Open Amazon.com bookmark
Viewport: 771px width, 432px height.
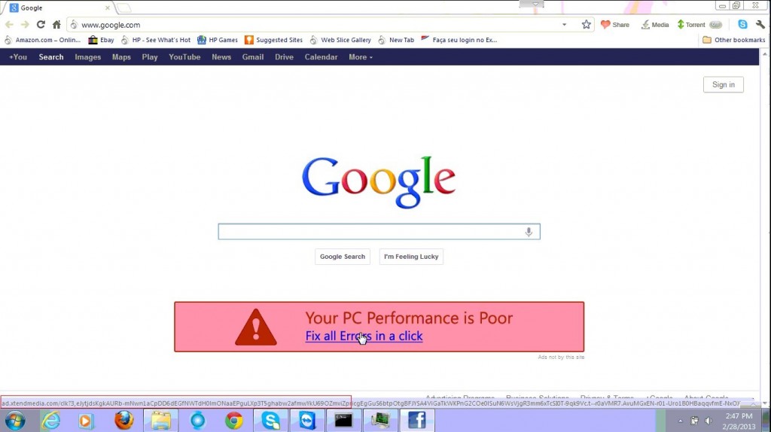[x=42, y=40]
